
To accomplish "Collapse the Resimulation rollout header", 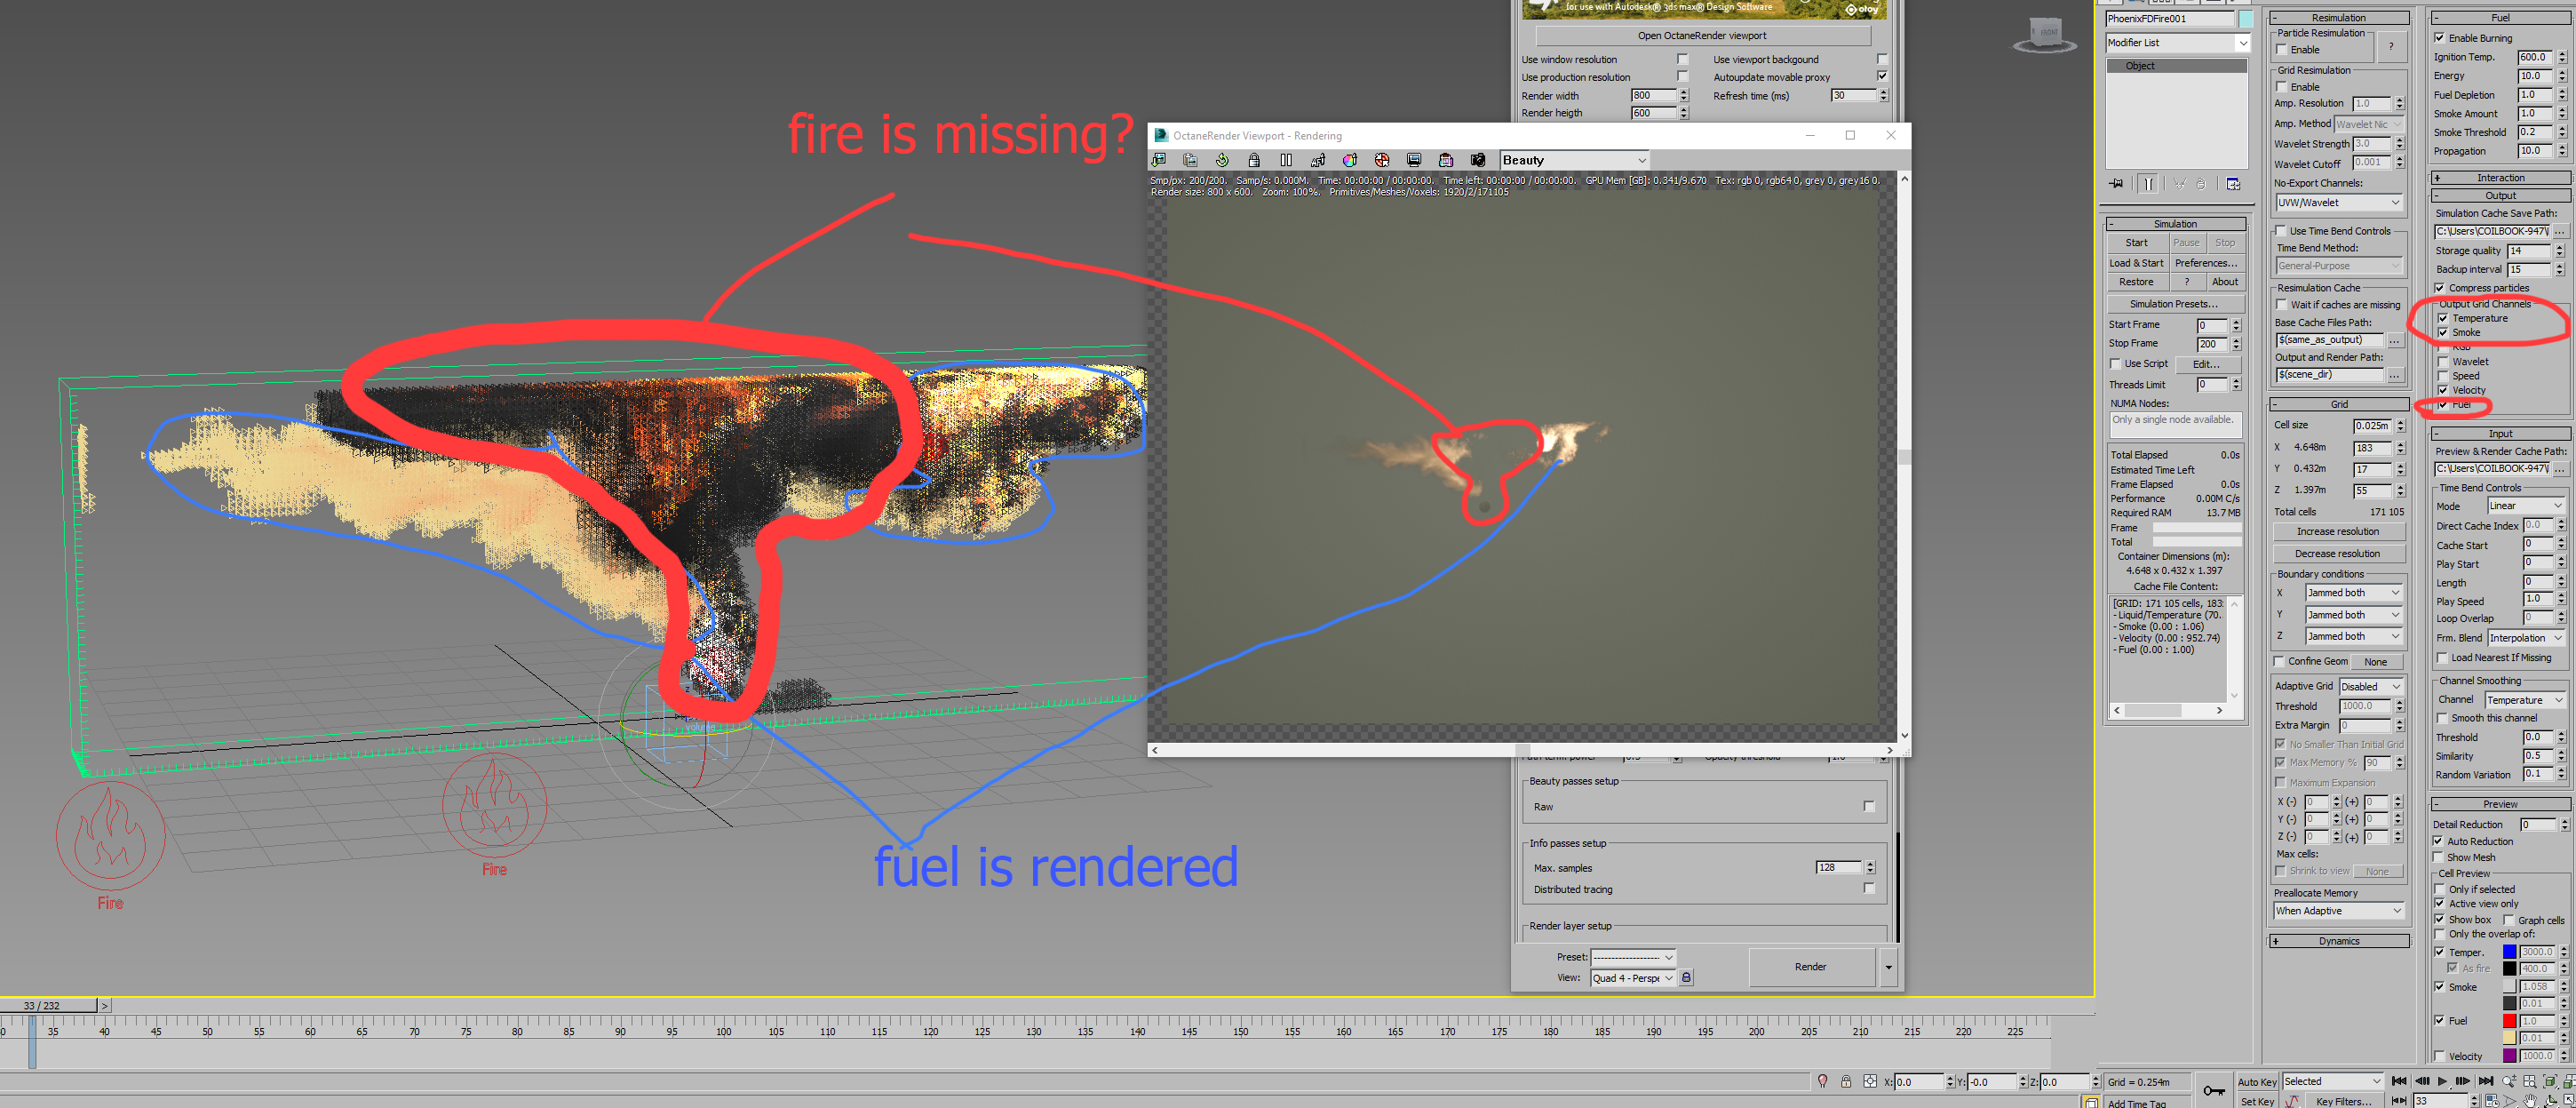I will [x=2338, y=18].
